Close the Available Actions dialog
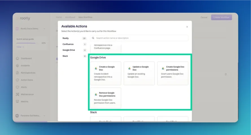The image size is (251, 135). coord(187,27)
